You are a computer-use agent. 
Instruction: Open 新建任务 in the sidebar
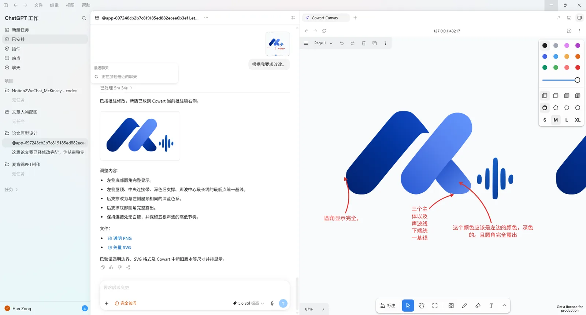[x=45, y=30]
